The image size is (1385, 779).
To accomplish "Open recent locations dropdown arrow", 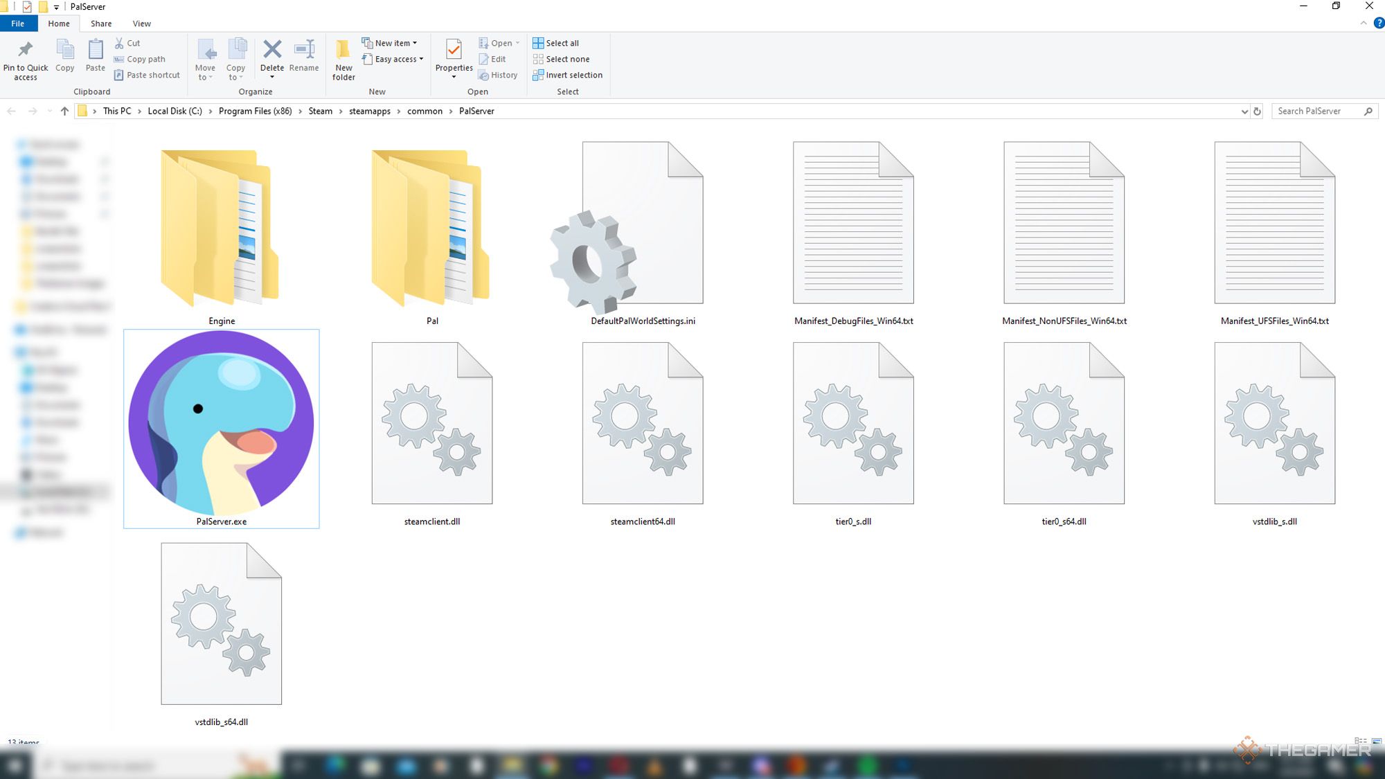I will pos(50,111).
